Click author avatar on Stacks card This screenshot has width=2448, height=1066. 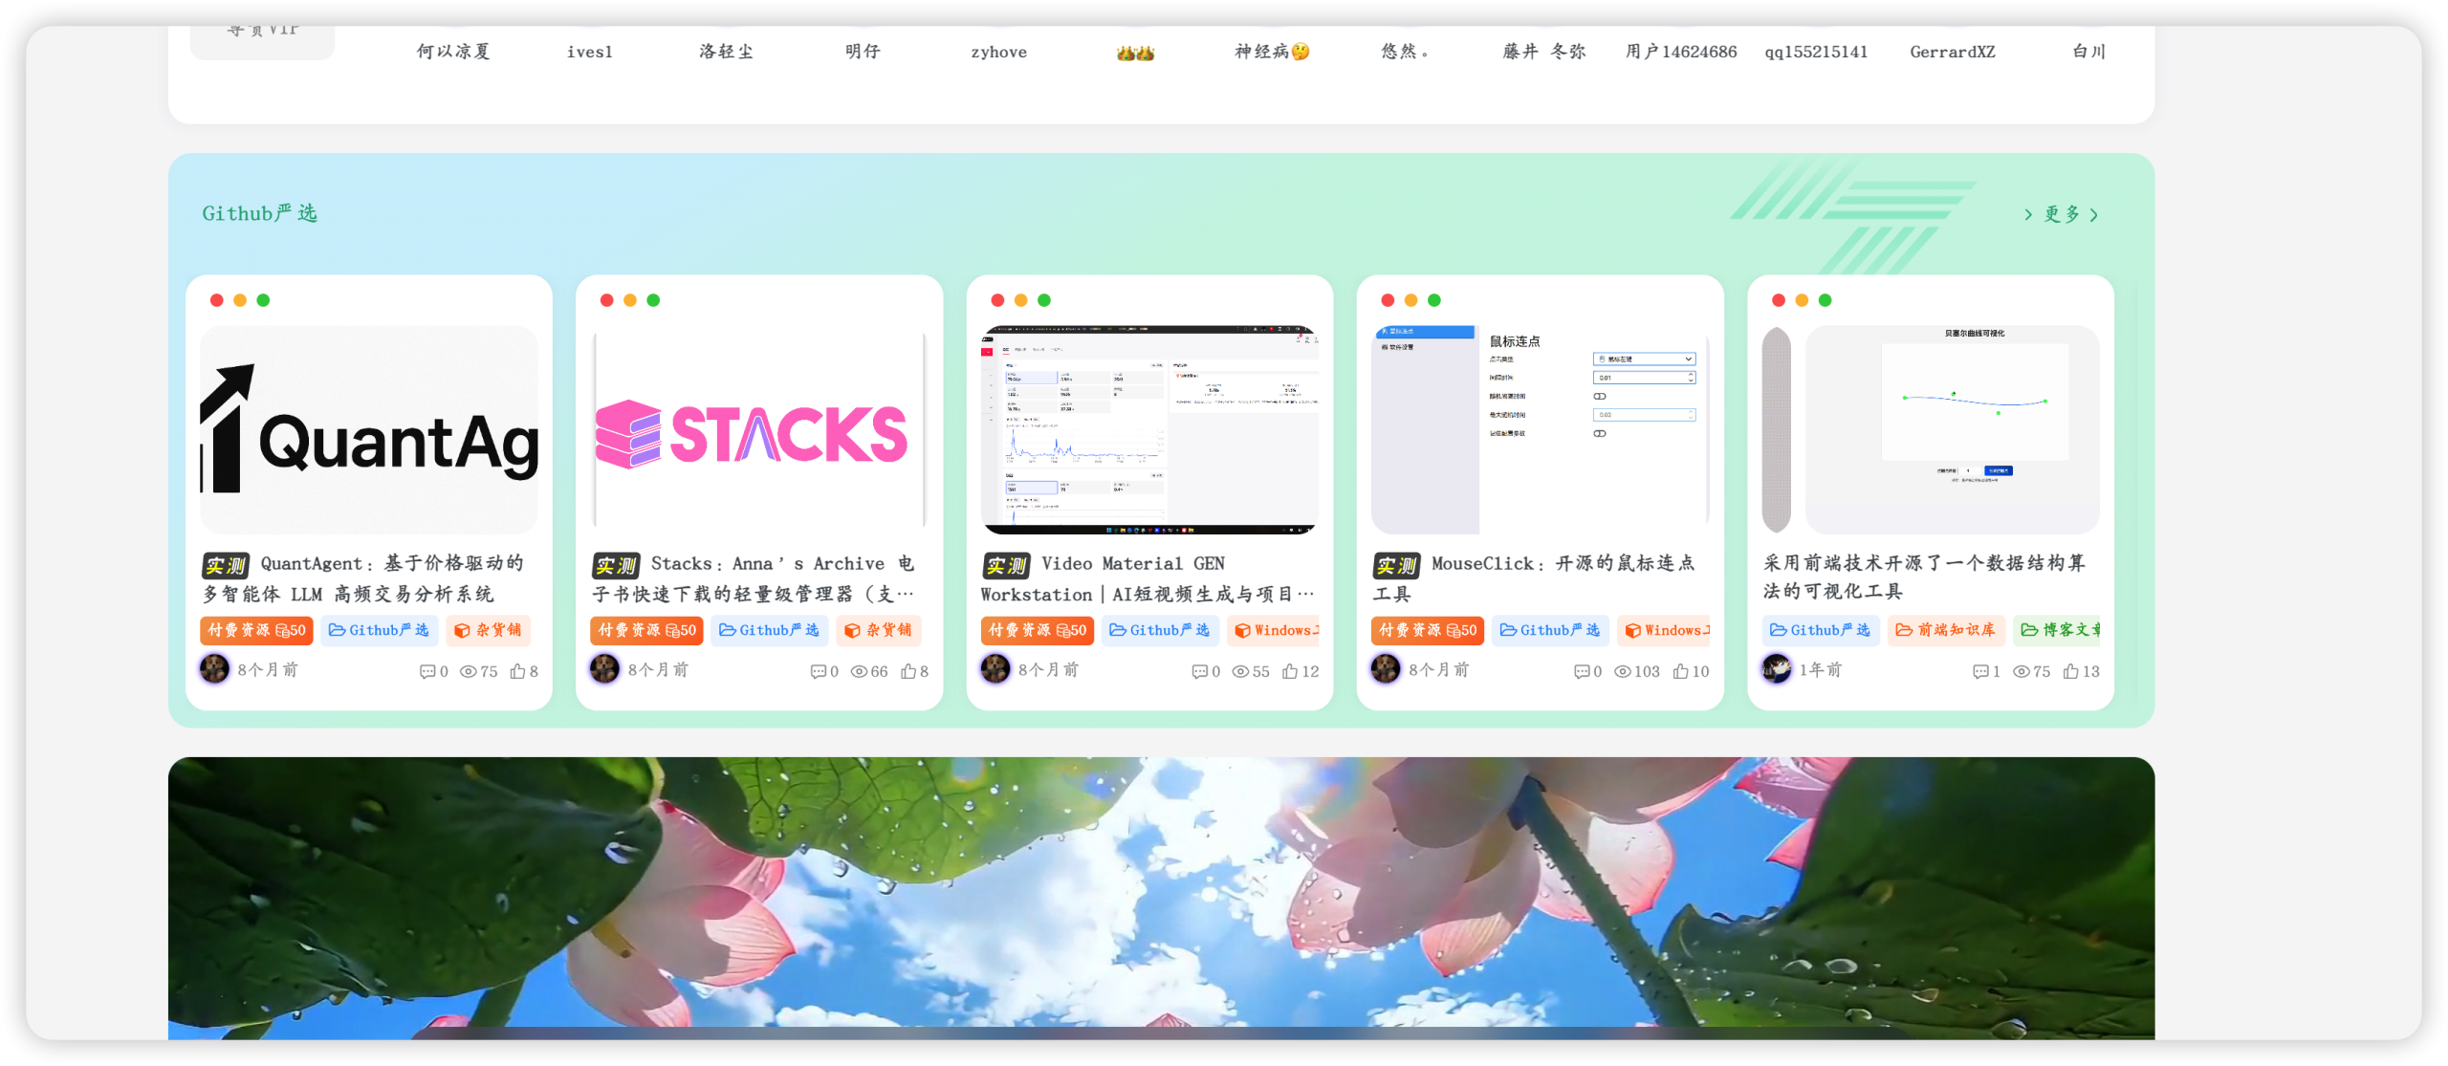(604, 668)
